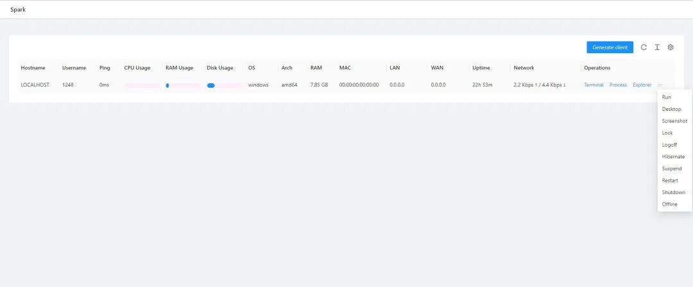The image size is (693, 287).
Task: Click the OS column header
Action: 252,68
